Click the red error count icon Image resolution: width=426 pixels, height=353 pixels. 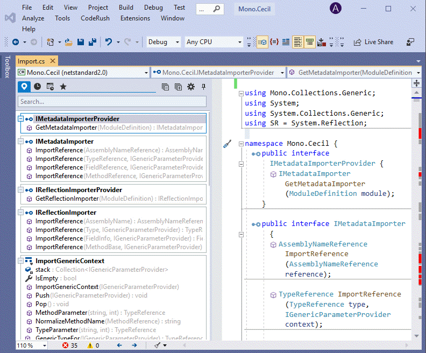click(65, 345)
